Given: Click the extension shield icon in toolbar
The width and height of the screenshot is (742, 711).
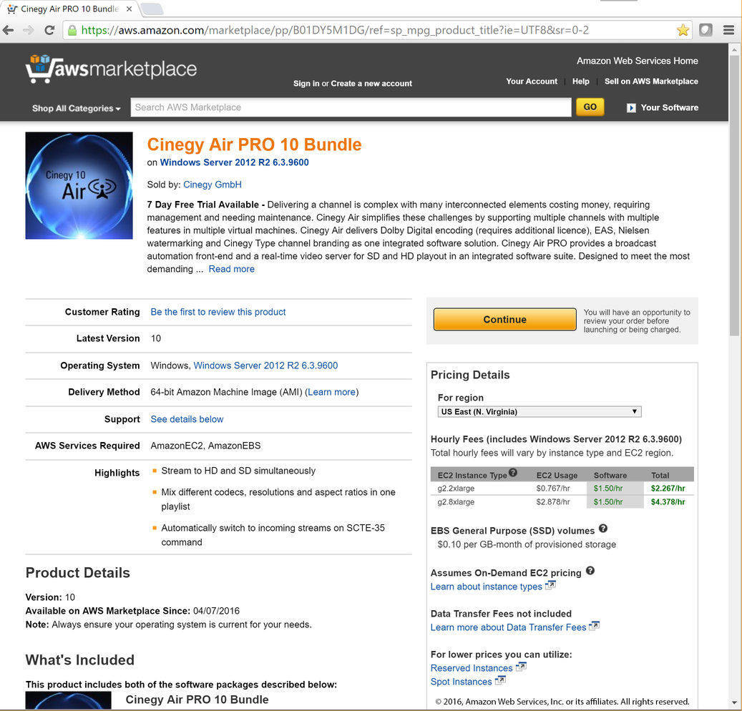Looking at the screenshot, I should [706, 30].
